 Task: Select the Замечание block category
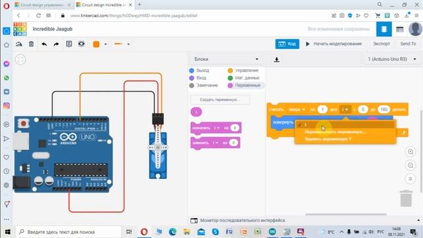click(204, 85)
